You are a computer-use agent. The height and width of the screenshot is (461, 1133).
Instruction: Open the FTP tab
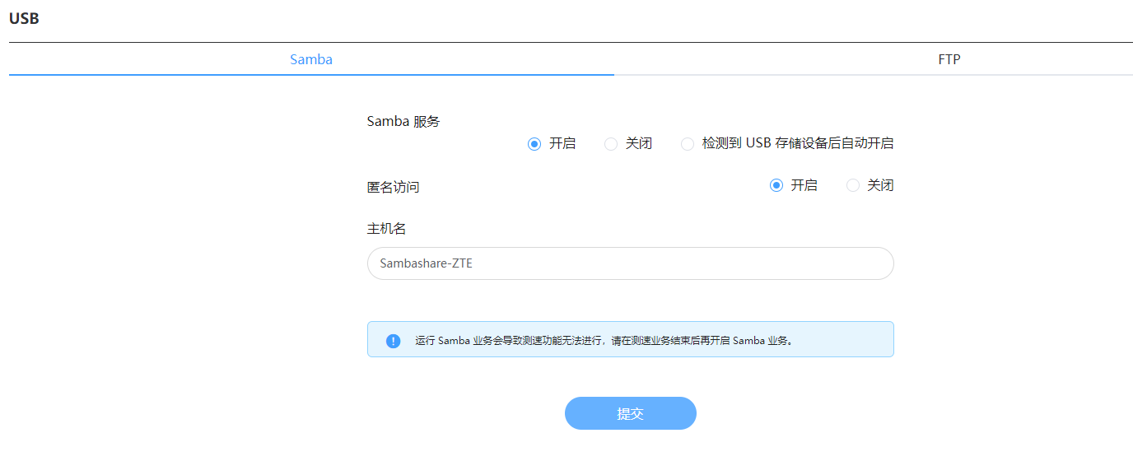coord(949,59)
